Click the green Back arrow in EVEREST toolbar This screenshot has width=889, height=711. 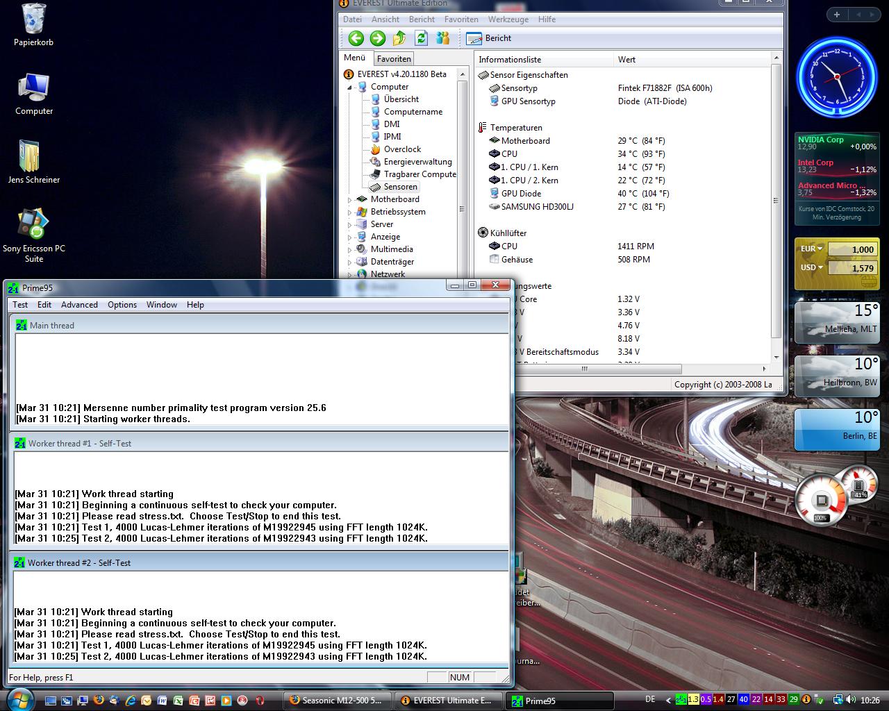(x=356, y=38)
